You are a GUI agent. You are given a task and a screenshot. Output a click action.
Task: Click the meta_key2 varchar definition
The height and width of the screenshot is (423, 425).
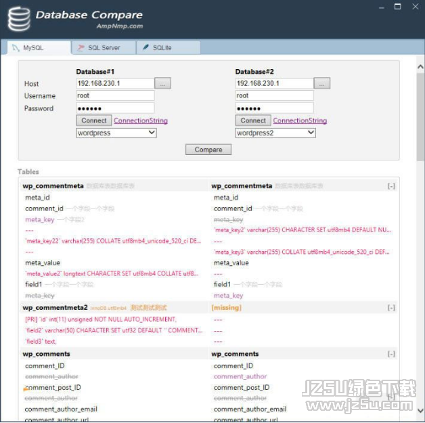(x=303, y=230)
